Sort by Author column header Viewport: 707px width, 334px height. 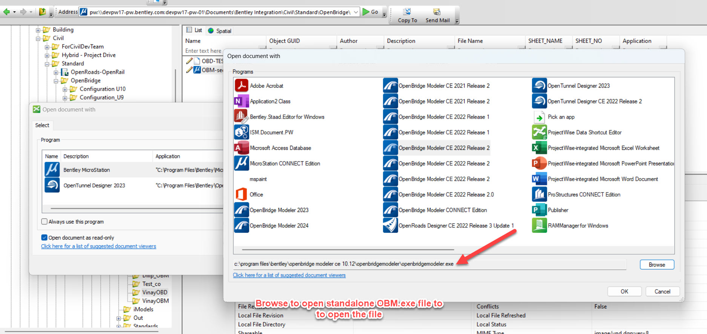tap(360, 41)
